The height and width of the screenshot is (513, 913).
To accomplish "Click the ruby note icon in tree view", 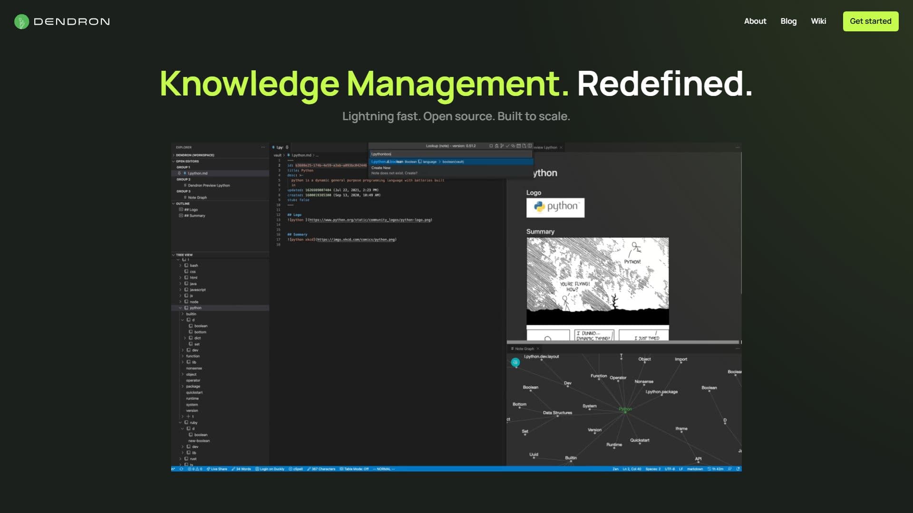I will (x=186, y=423).
